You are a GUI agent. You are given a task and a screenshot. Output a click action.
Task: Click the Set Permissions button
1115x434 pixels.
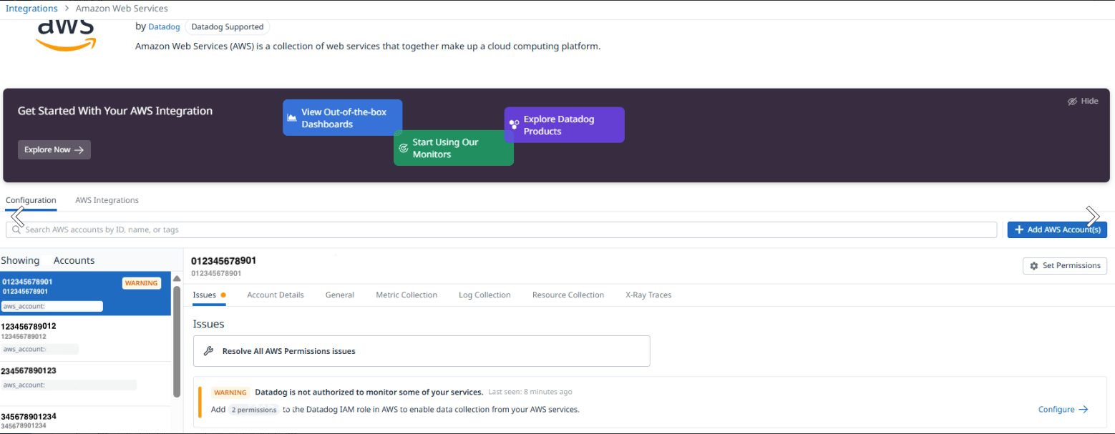[1065, 266]
